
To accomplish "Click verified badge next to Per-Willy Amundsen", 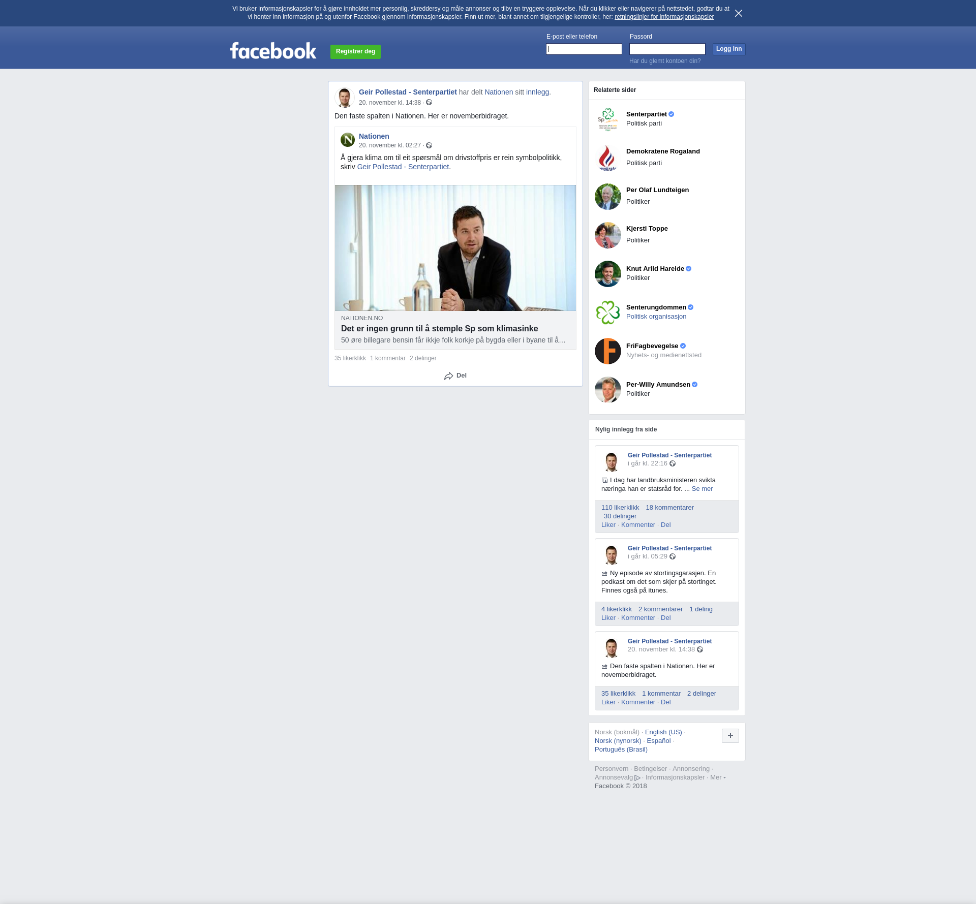I will [695, 385].
